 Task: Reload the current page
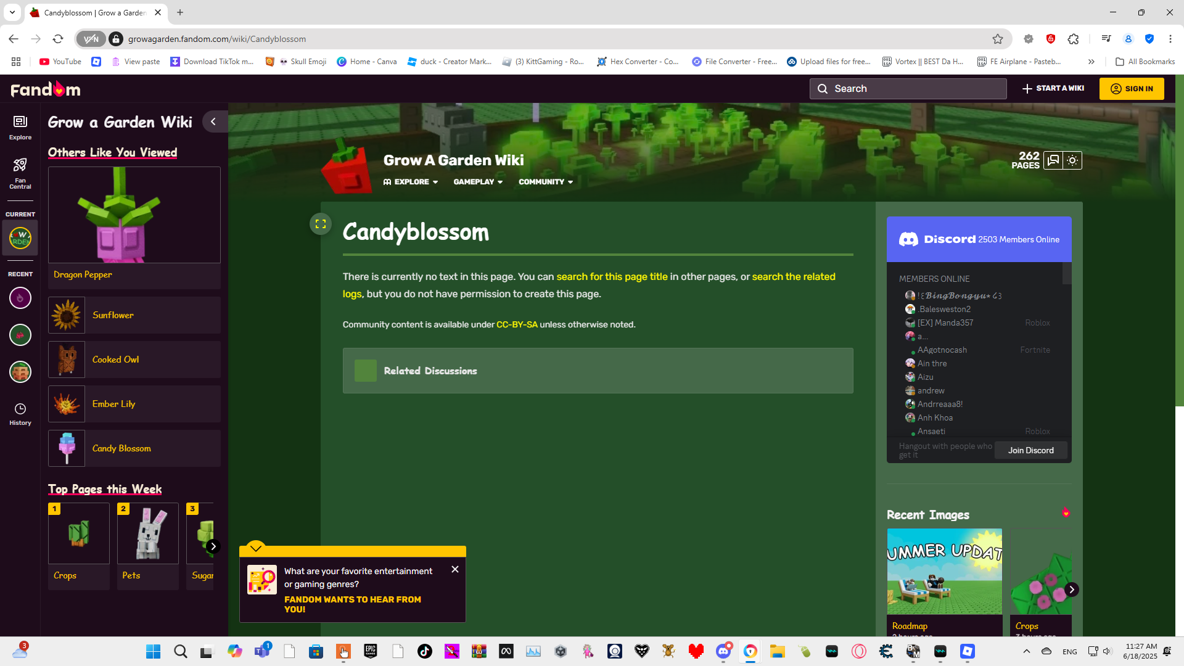pyautogui.click(x=58, y=39)
